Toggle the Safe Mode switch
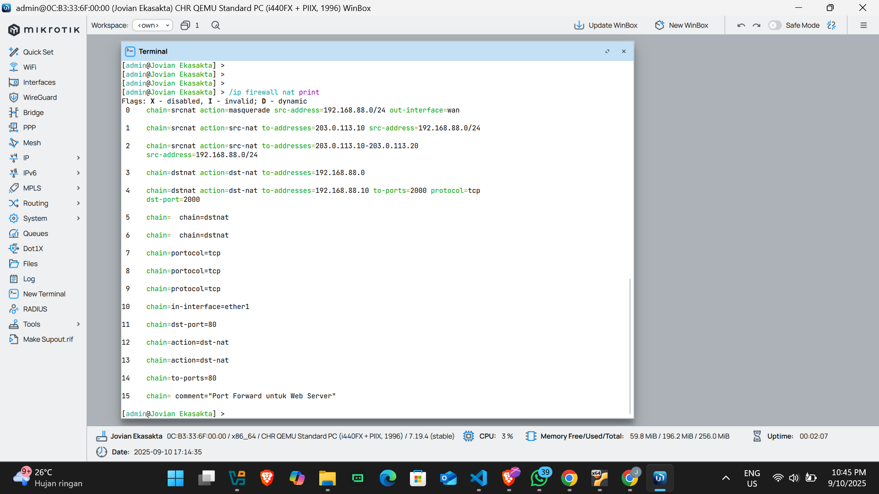 pos(775,25)
